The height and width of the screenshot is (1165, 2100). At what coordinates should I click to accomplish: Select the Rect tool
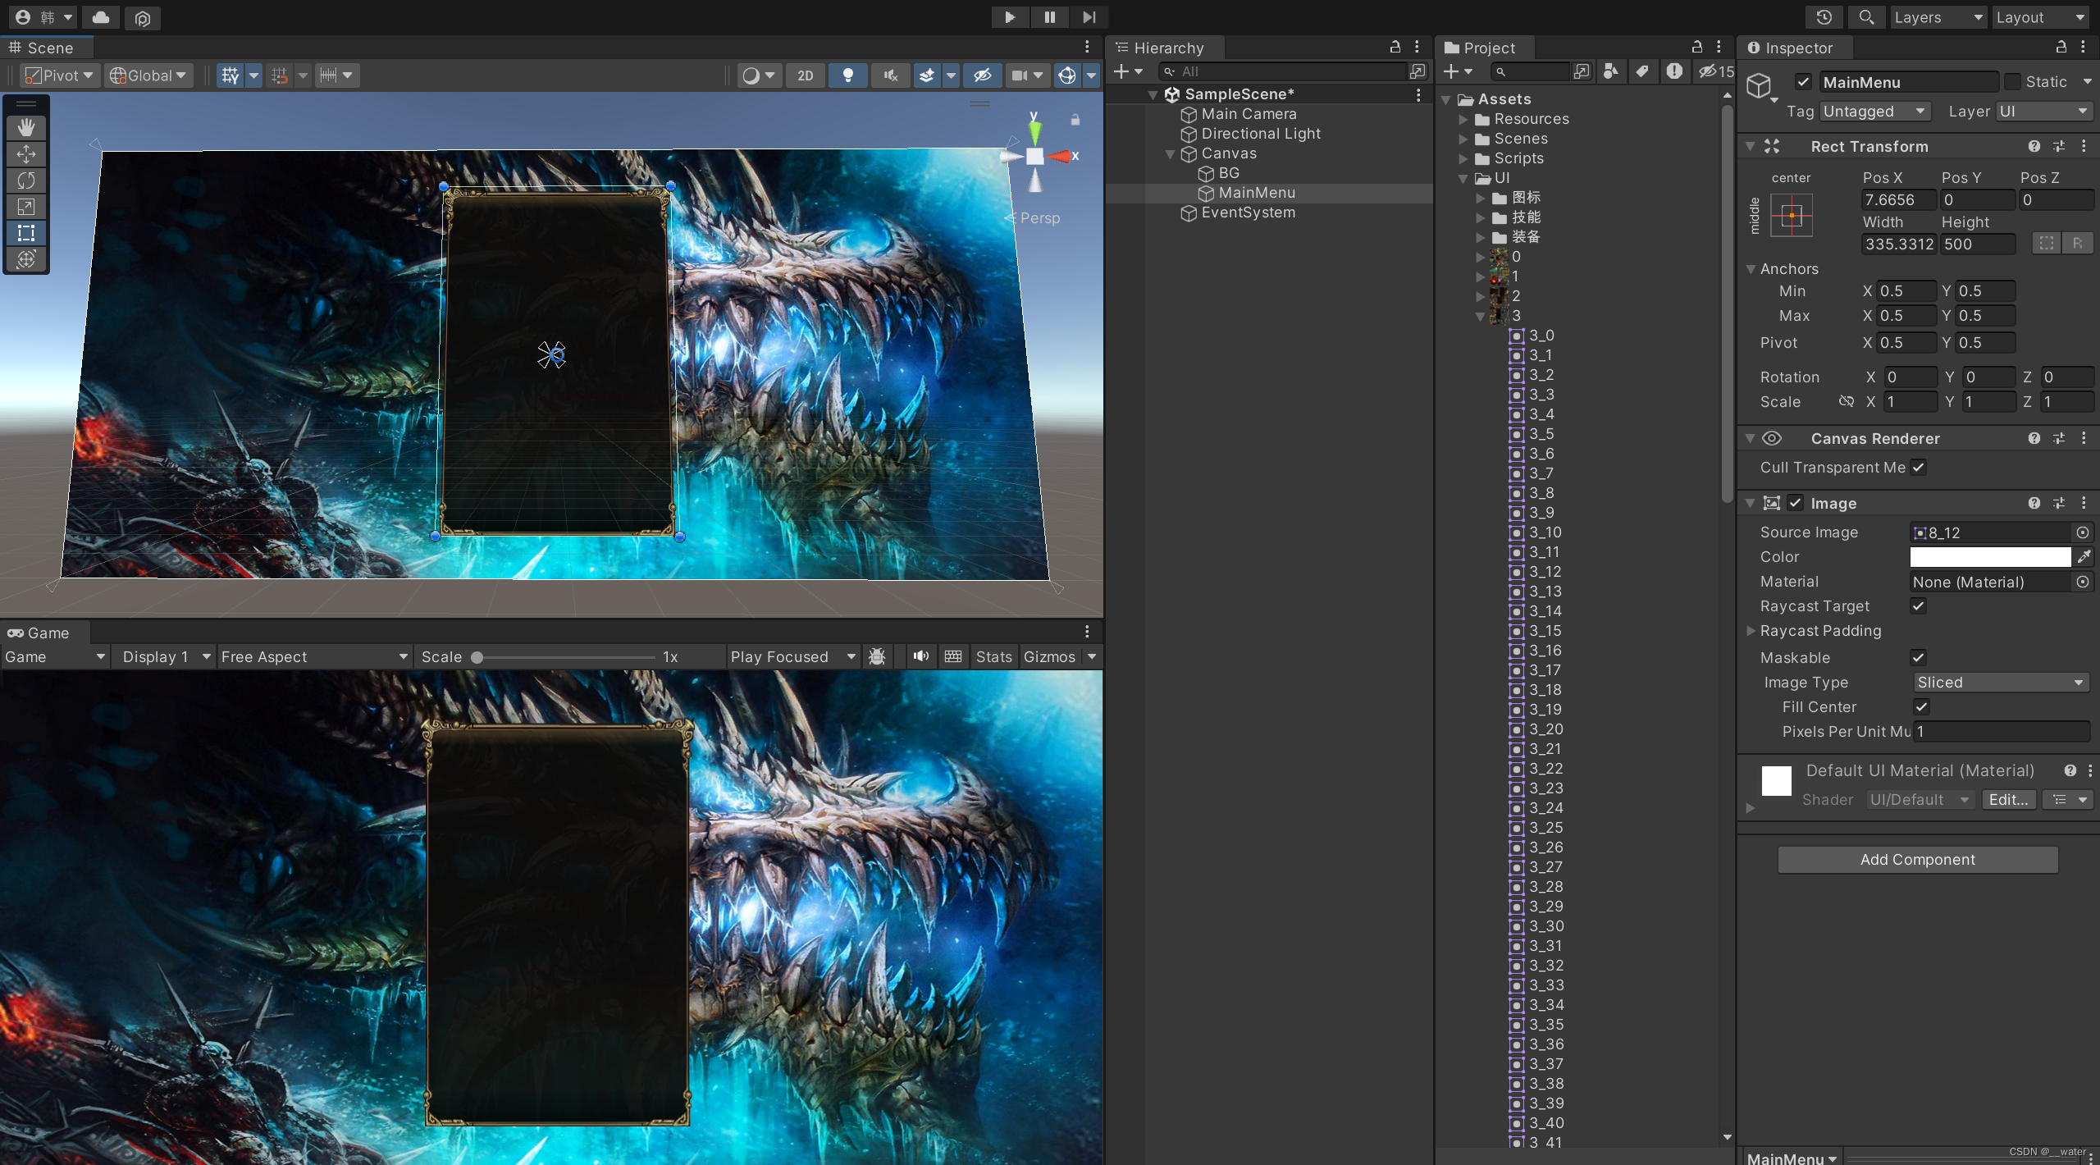[x=26, y=232]
